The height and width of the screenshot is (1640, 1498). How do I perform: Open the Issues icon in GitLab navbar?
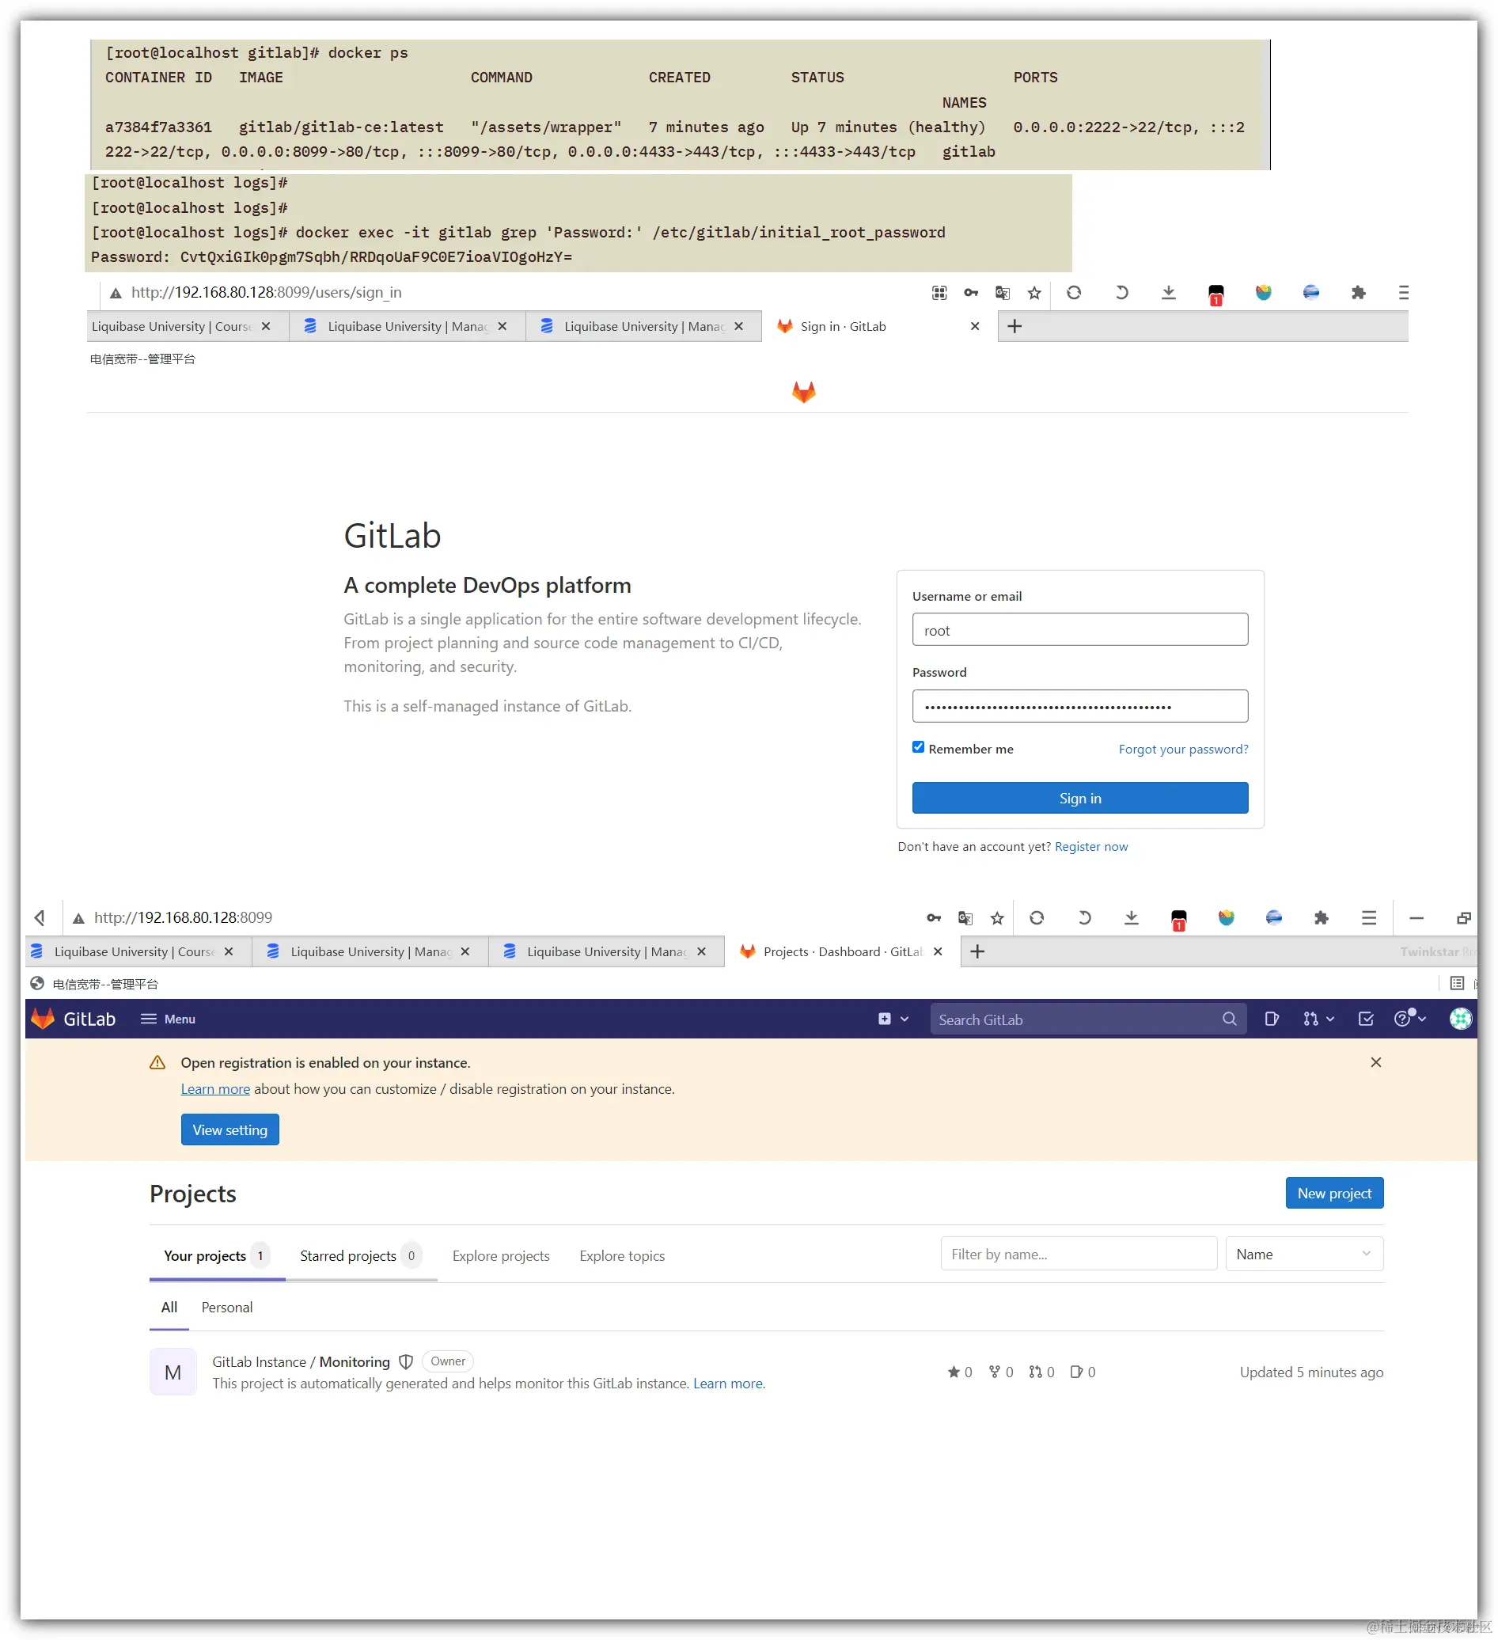point(1272,1019)
